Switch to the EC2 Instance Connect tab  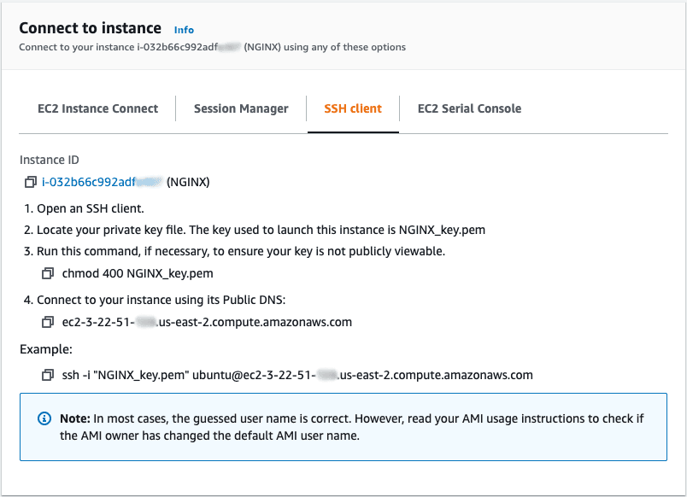97,108
